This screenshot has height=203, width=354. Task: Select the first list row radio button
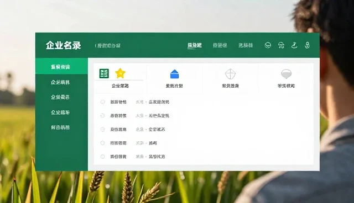point(102,101)
